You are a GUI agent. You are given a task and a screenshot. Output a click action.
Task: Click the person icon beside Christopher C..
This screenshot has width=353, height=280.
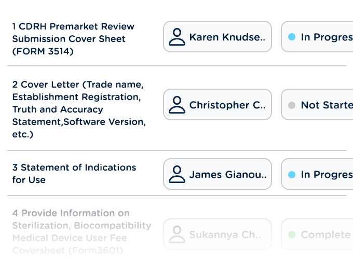(x=177, y=105)
